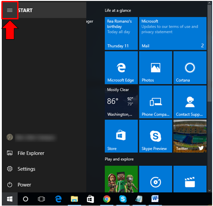Open the Power options

(x=44, y=184)
